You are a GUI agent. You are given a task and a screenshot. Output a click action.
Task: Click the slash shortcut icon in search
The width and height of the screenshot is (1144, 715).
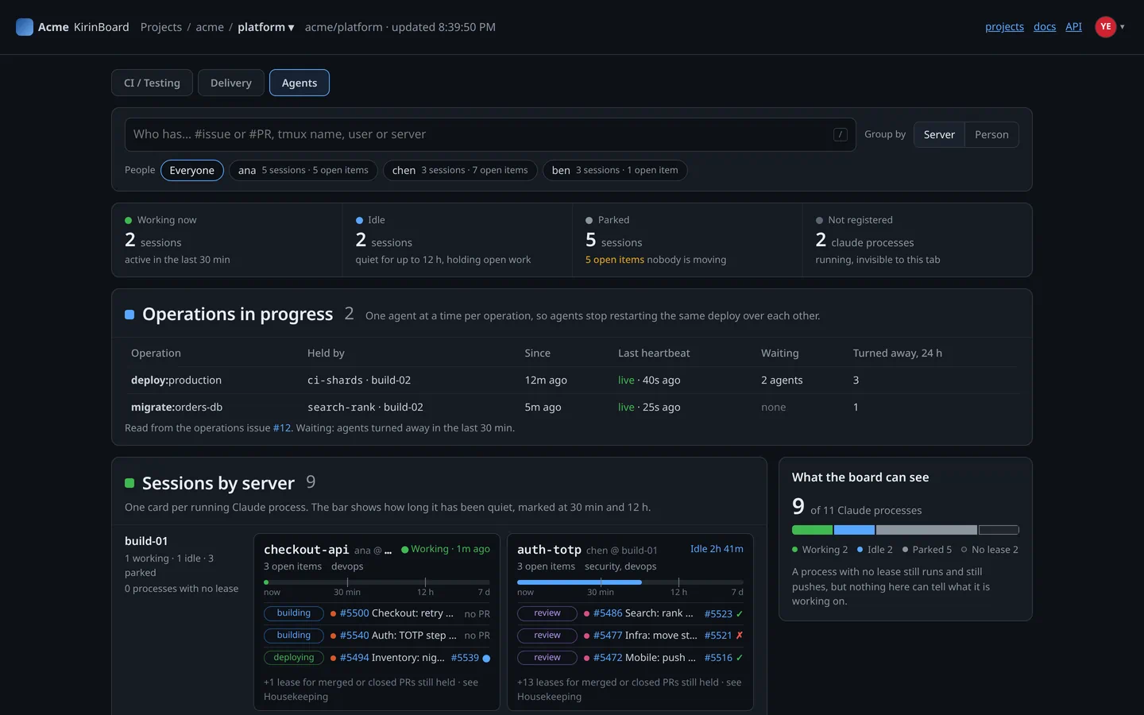pyautogui.click(x=840, y=134)
